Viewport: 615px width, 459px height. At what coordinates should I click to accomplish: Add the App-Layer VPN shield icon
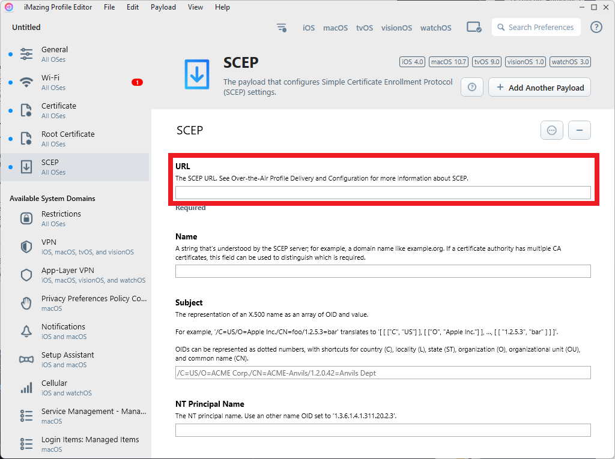26,275
